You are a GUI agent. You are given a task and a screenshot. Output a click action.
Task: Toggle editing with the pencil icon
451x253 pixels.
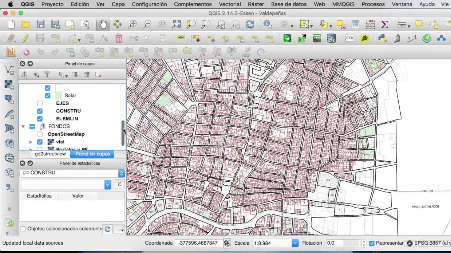pyautogui.click(x=25, y=38)
